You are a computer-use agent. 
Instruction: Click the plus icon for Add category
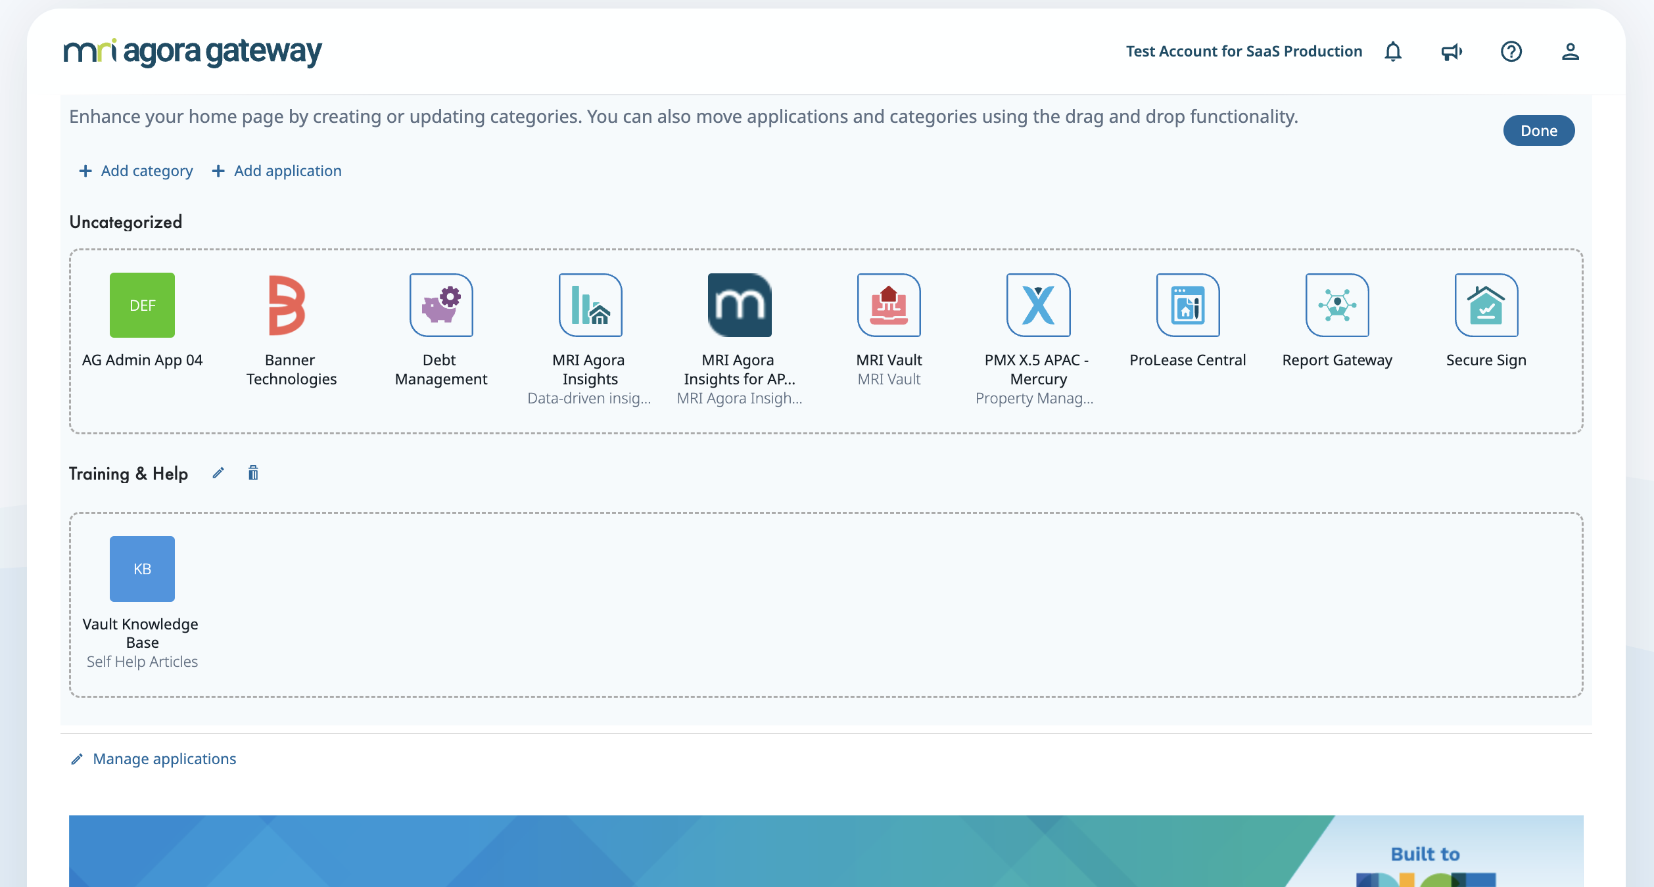coord(85,171)
